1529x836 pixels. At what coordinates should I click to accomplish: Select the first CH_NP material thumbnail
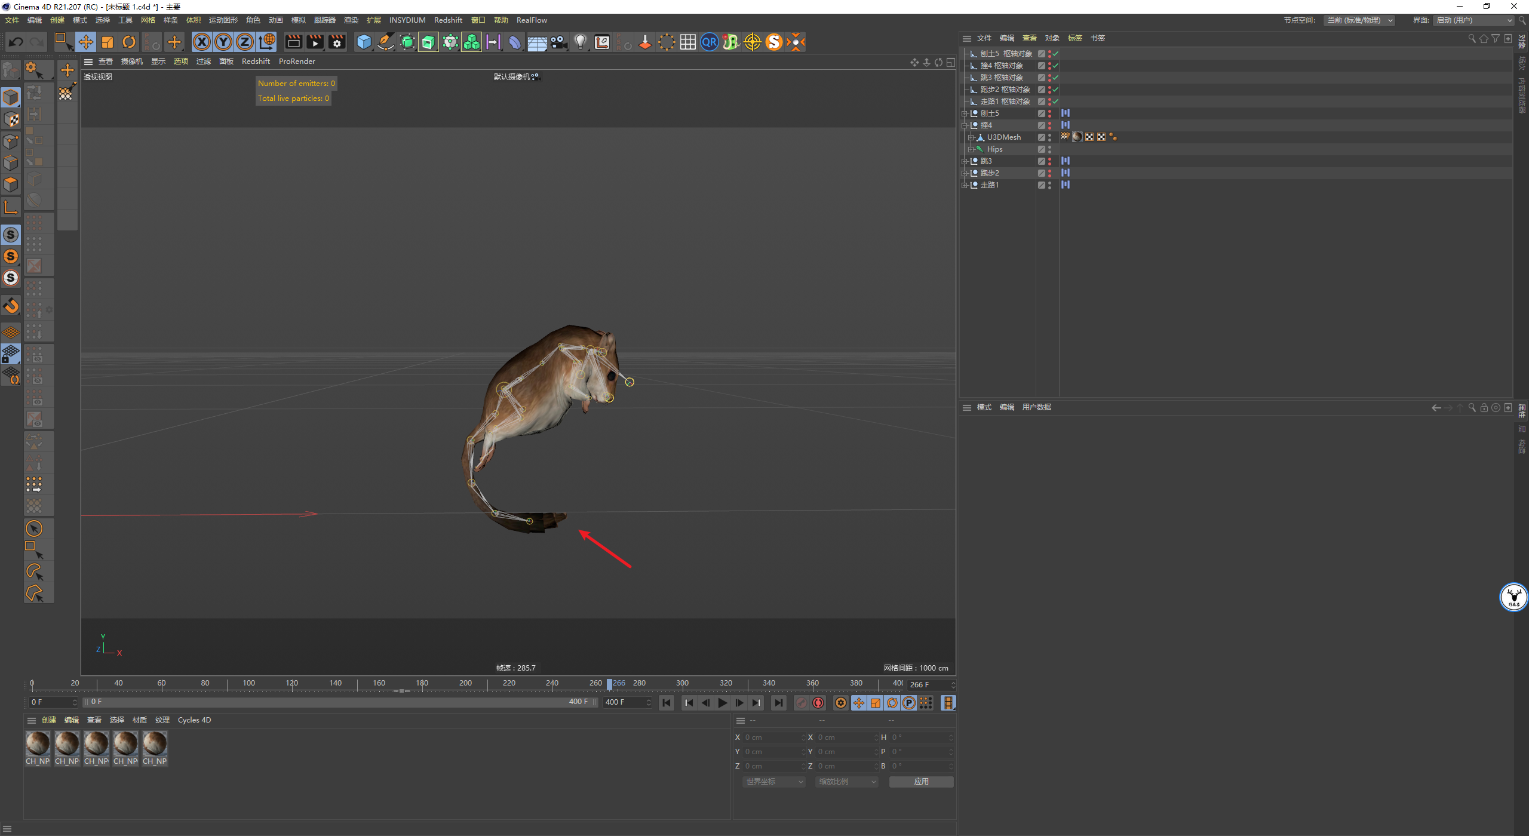[x=38, y=744]
